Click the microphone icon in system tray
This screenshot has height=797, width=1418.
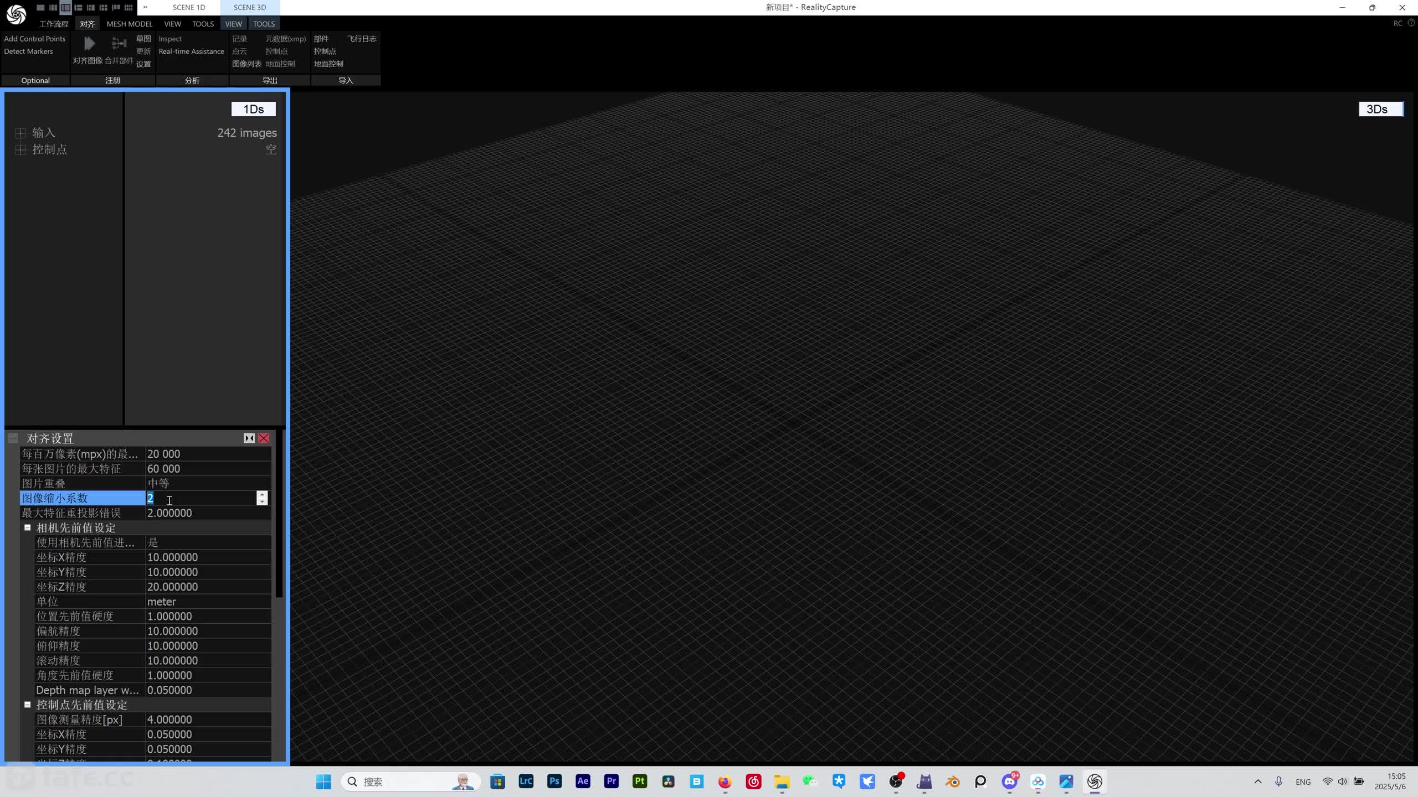click(1278, 782)
